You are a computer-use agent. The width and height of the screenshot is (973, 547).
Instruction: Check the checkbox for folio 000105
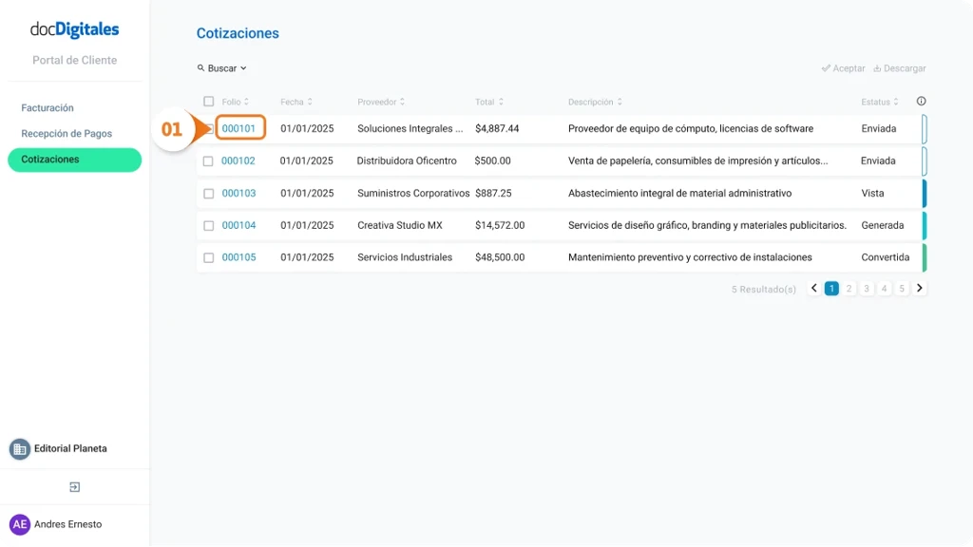click(209, 256)
